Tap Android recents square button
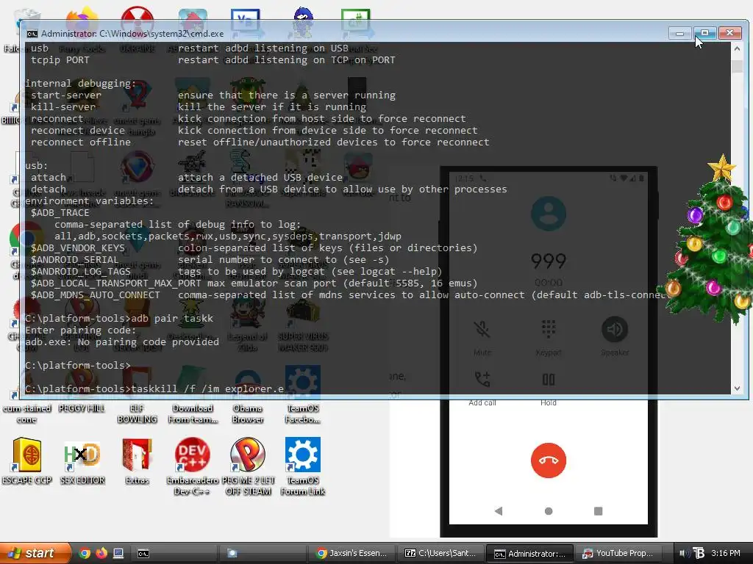753x564 pixels. click(x=598, y=511)
